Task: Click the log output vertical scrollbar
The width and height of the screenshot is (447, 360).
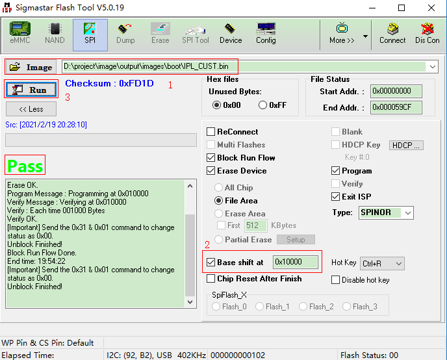Action: coord(190,247)
